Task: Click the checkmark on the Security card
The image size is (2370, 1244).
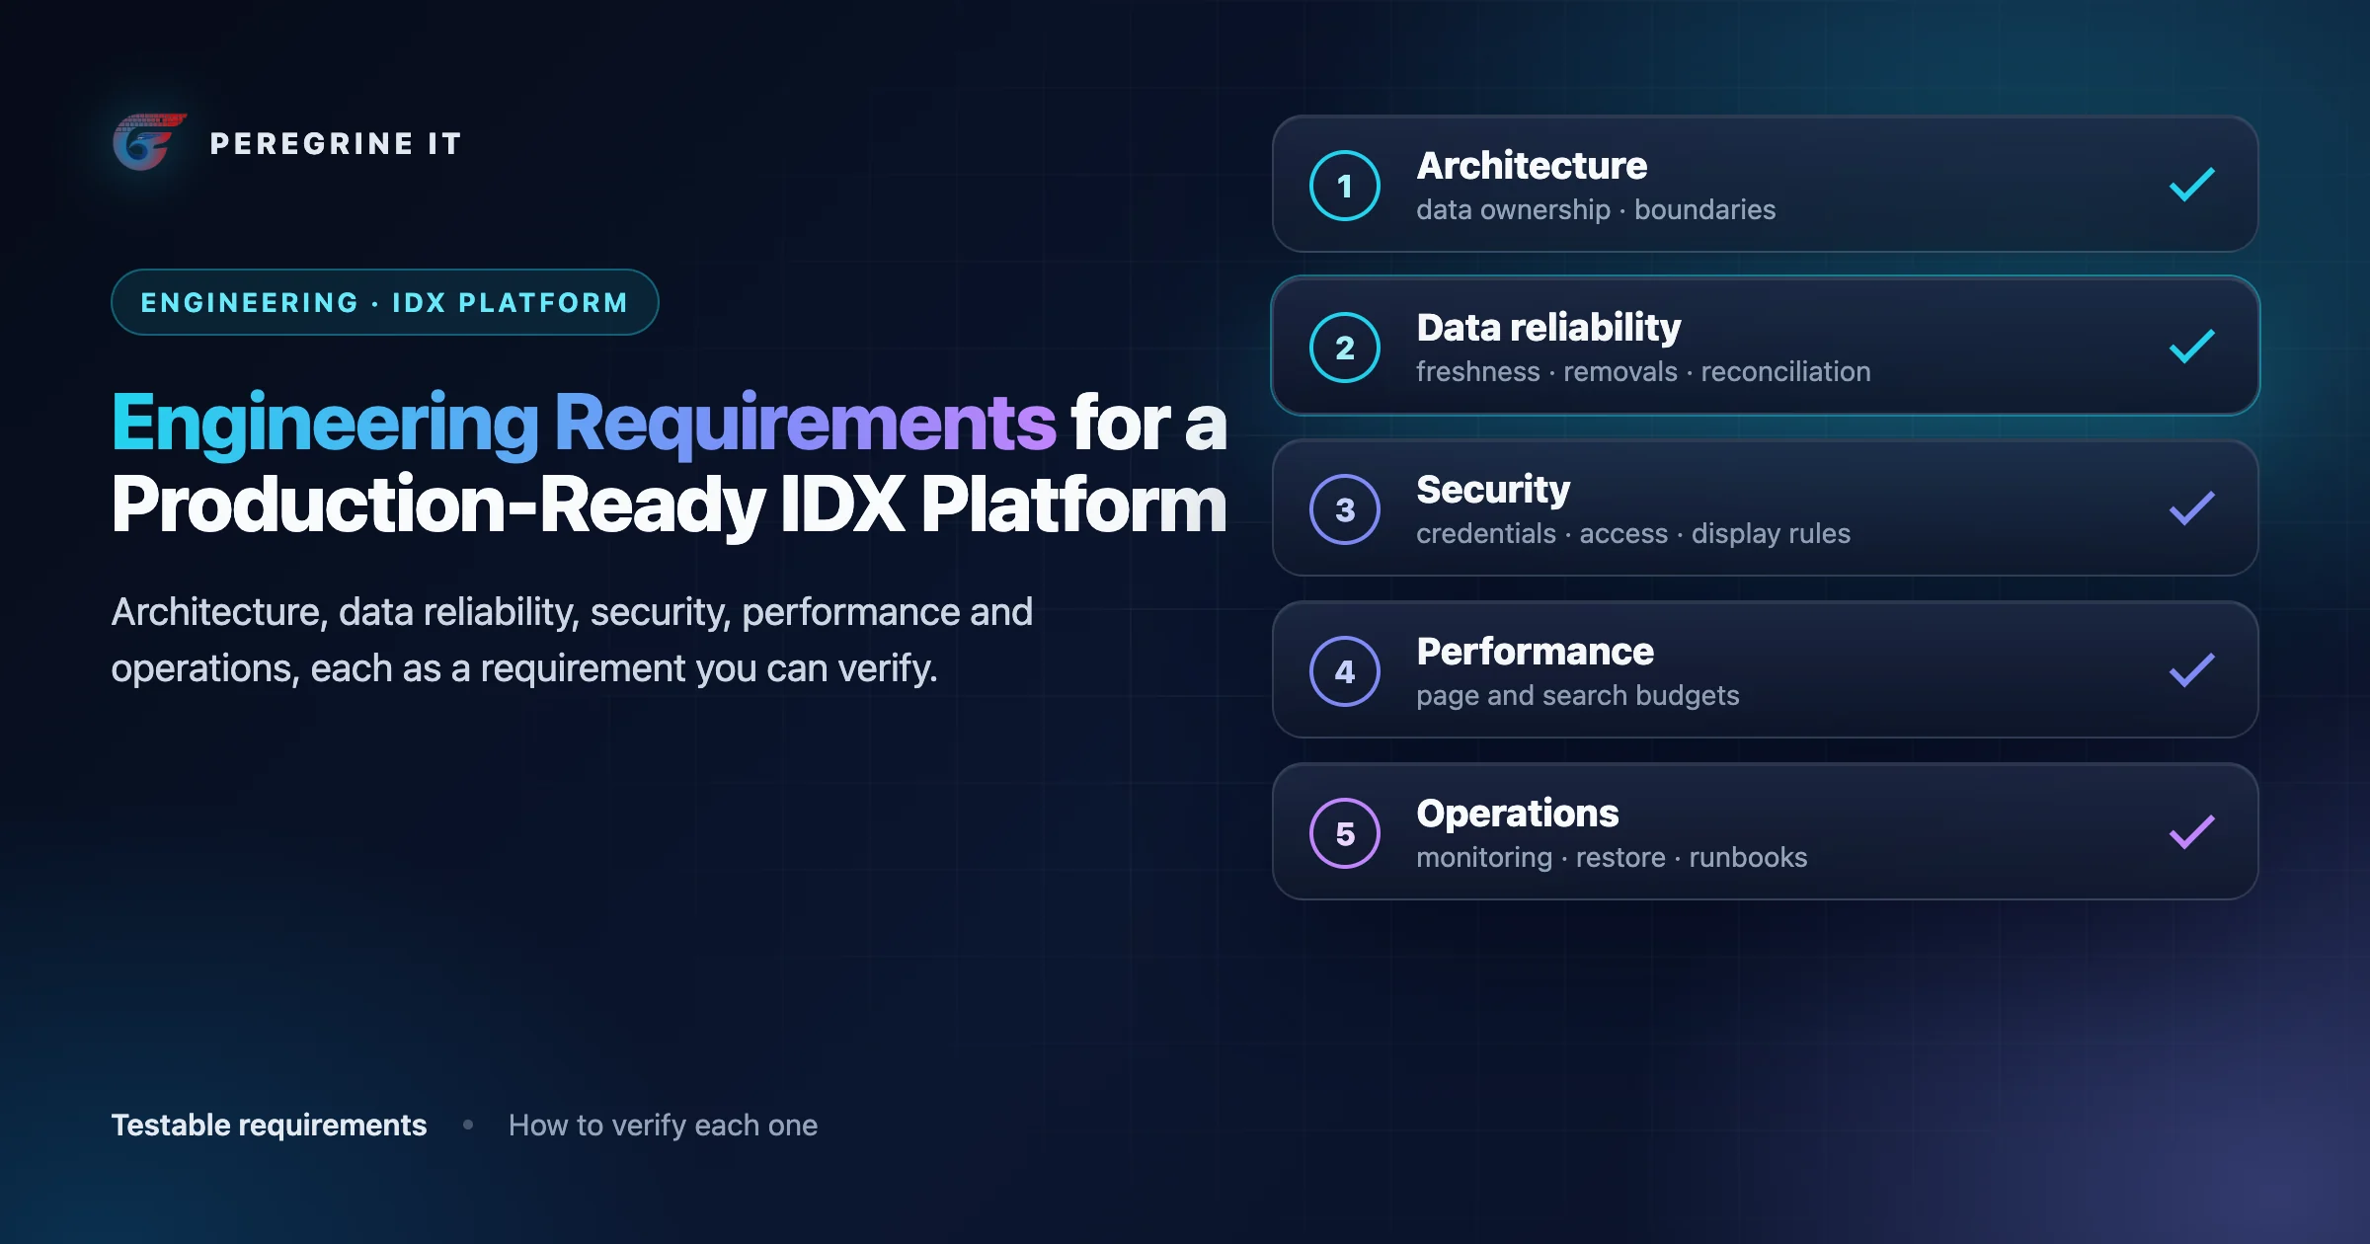Action: pos(2192,508)
